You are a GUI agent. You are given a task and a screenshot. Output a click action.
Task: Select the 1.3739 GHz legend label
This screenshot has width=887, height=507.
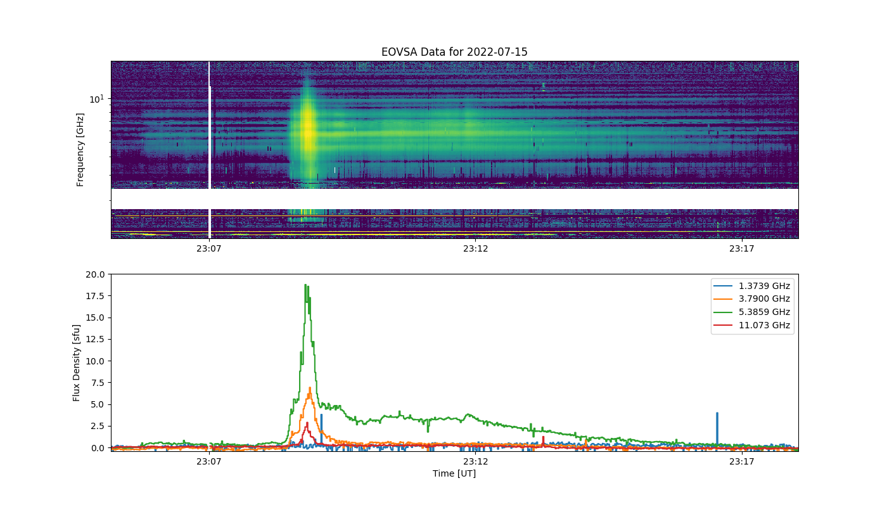pos(765,286)
